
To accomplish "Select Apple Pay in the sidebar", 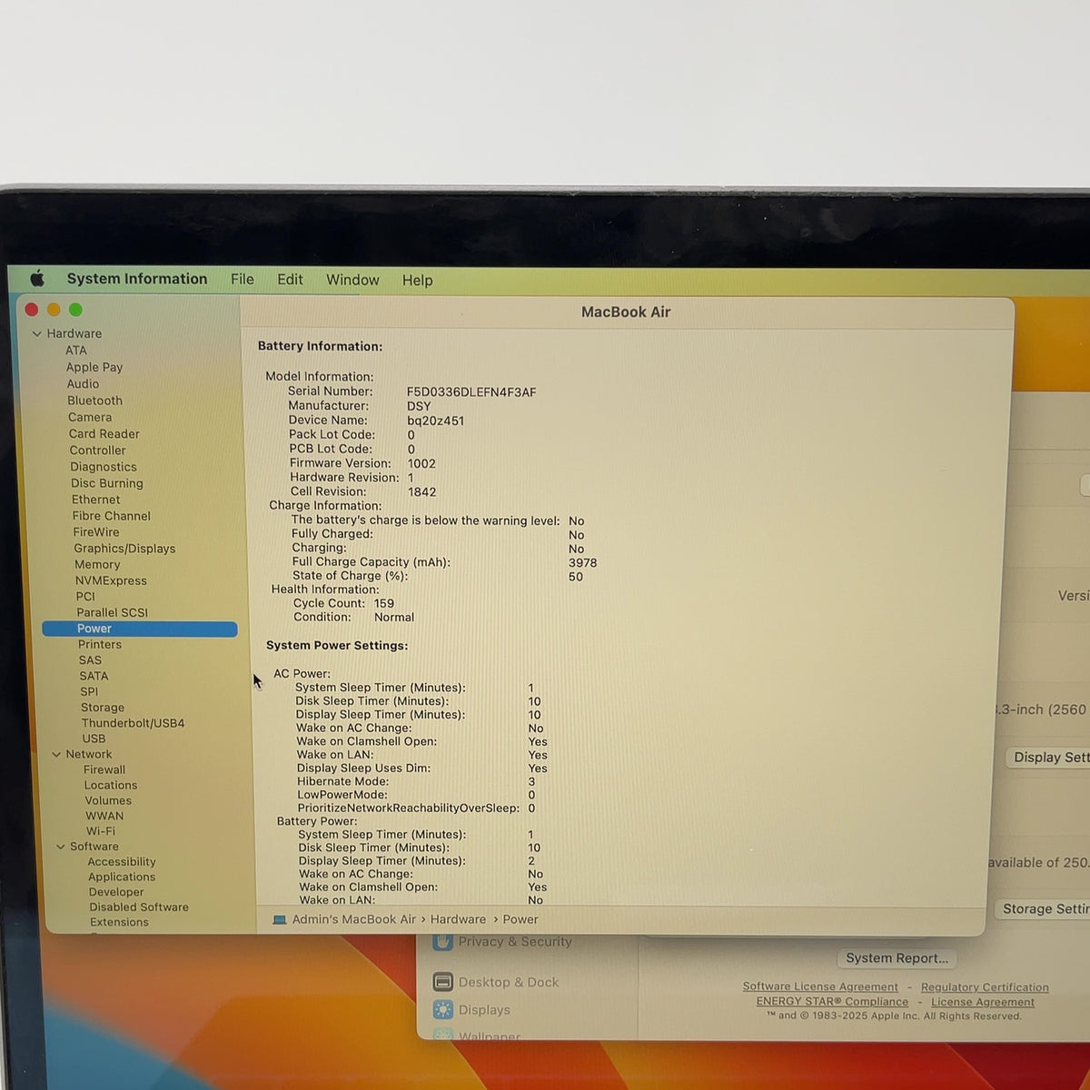I will click(94, 367).
